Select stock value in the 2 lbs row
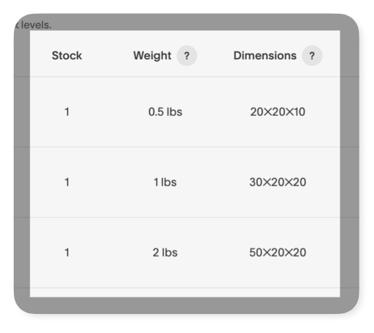 [x=67, y=253]
